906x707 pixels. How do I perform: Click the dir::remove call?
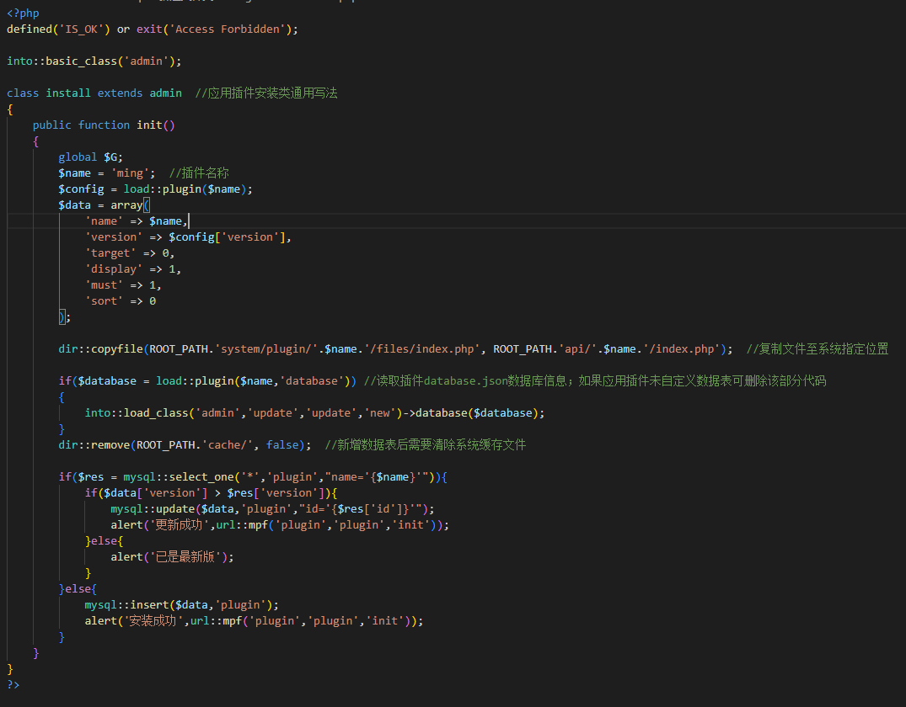coord(94,445)
